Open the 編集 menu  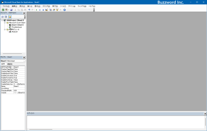(15, 6)
